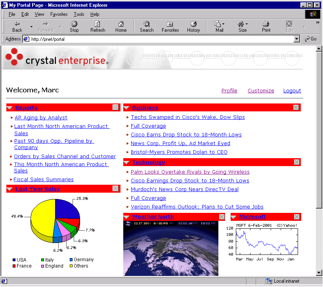323x287 pixels.
Task: Open Verizon Reaffirms Outlook article
Action: (197, 207)
